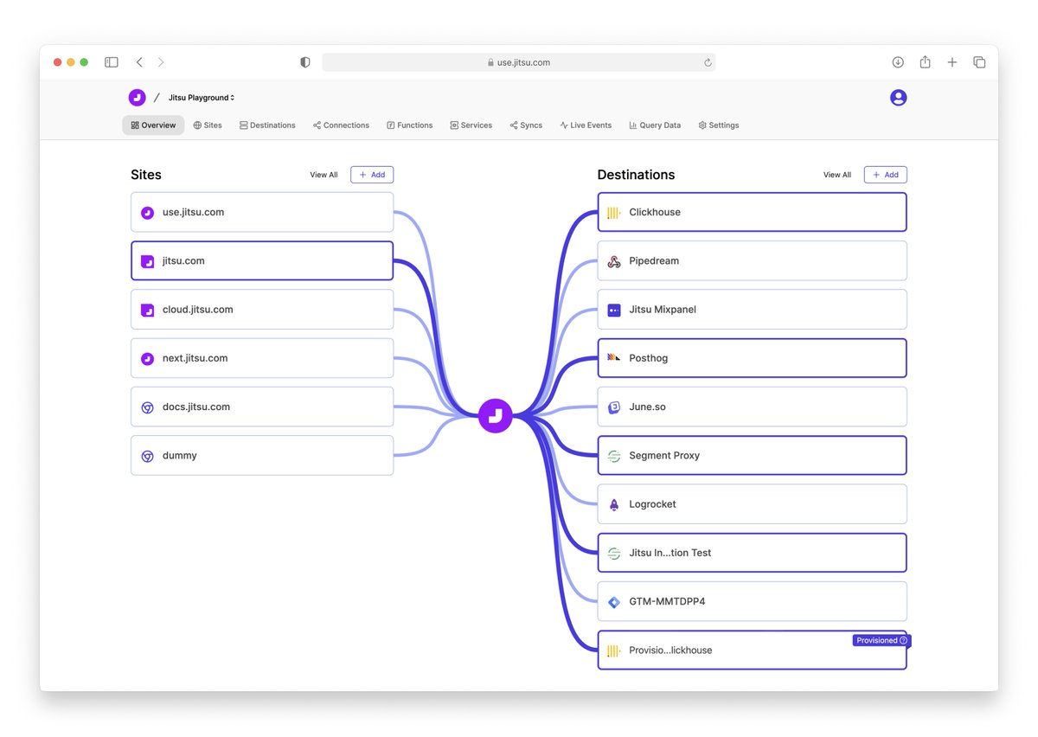Image resolution: width=1038 pixels, height=737 pixels.
Task: Open the GTM-MMTDPP4 destination card
Action: (753, 601)
